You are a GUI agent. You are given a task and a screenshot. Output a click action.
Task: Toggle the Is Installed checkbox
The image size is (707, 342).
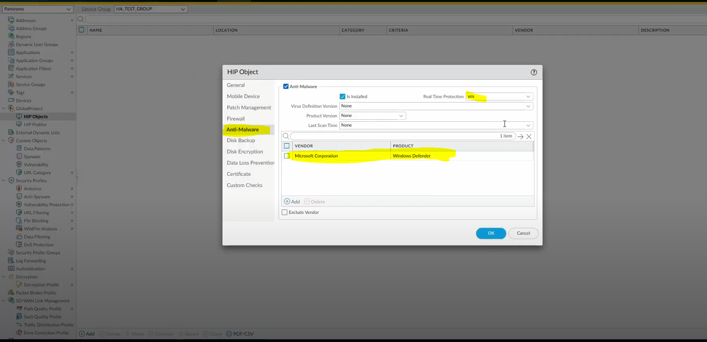342,97
